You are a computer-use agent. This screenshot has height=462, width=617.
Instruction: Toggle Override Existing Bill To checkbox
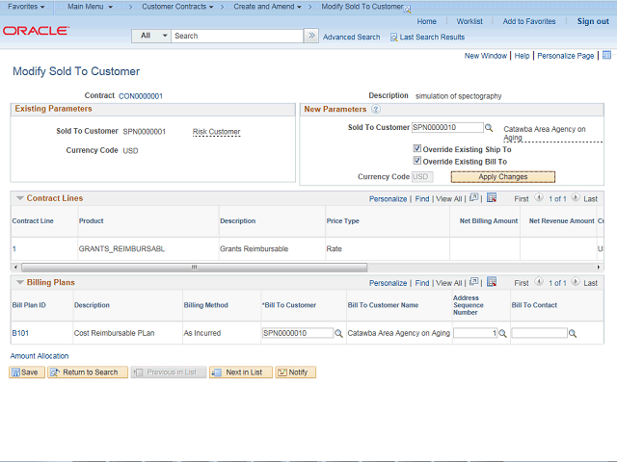[x=417, y=161]
